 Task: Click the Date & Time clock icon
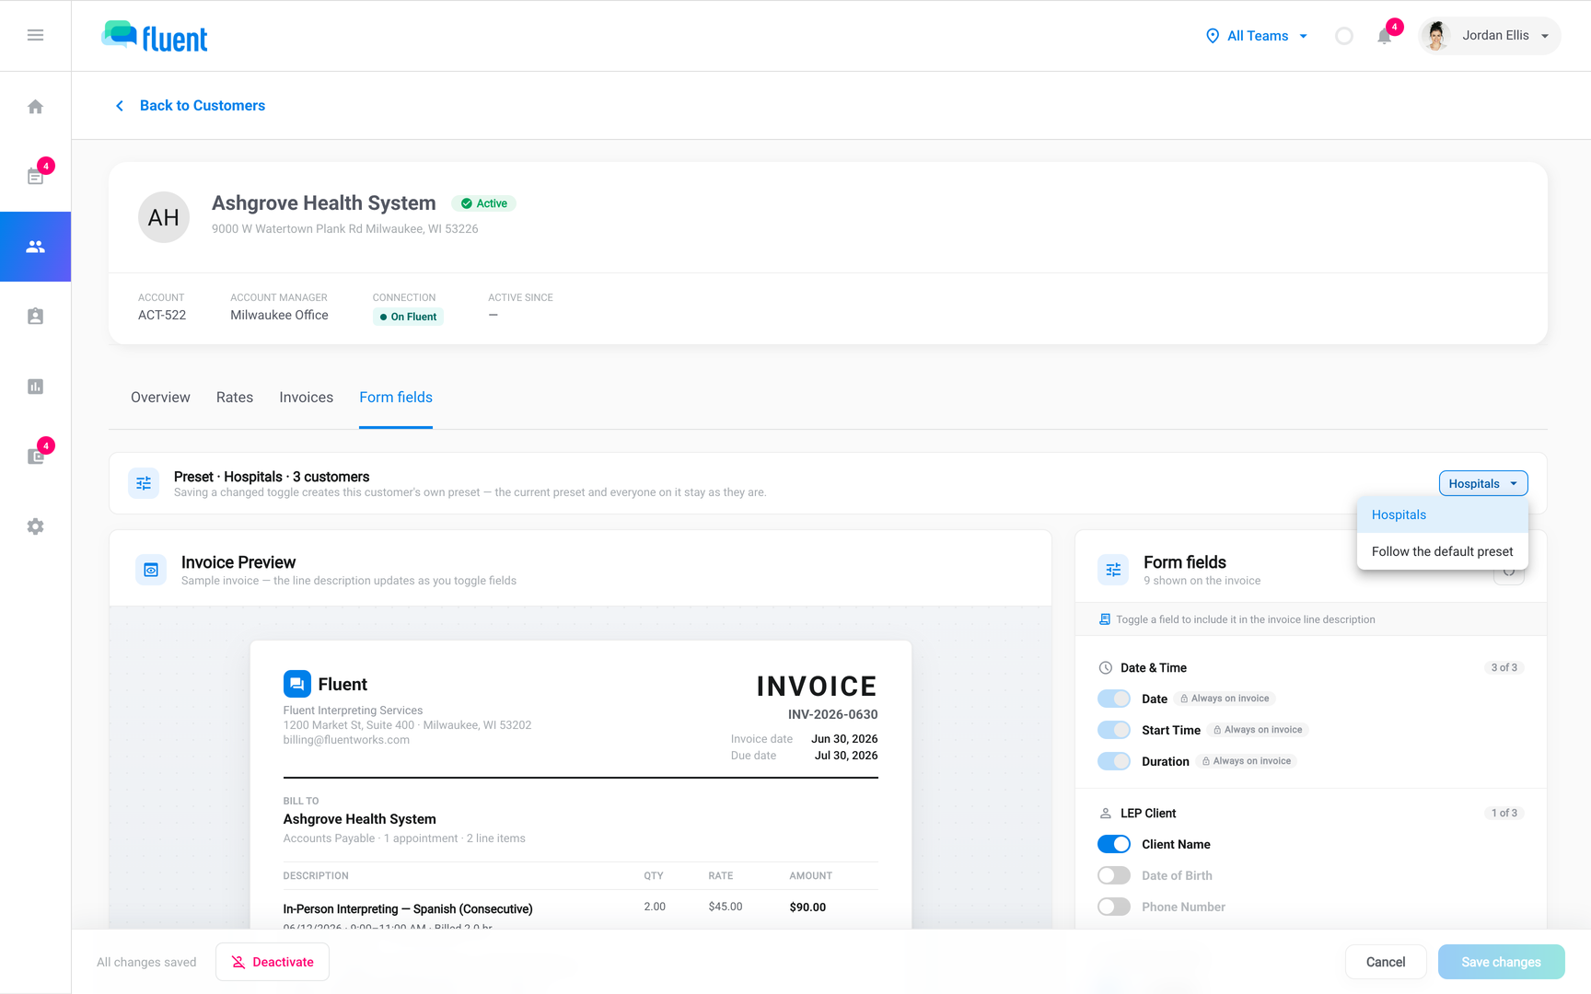click(x=1106, y=668)
